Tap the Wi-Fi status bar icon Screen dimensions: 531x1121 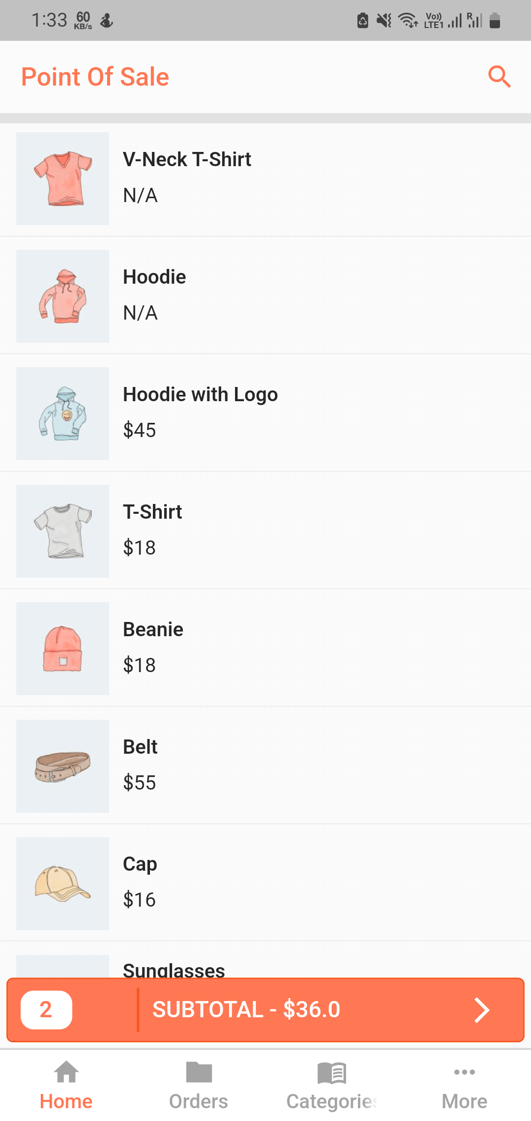pos(408,21)
